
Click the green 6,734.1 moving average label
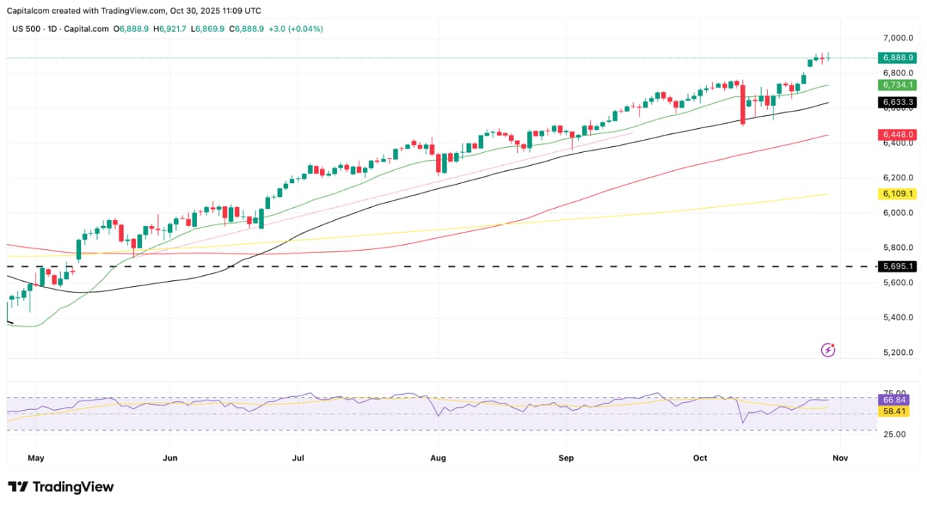tap(897, 85)
